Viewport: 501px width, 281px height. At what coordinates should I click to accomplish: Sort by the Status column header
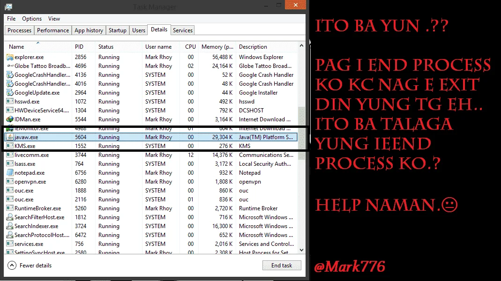(x=119, y=47)
